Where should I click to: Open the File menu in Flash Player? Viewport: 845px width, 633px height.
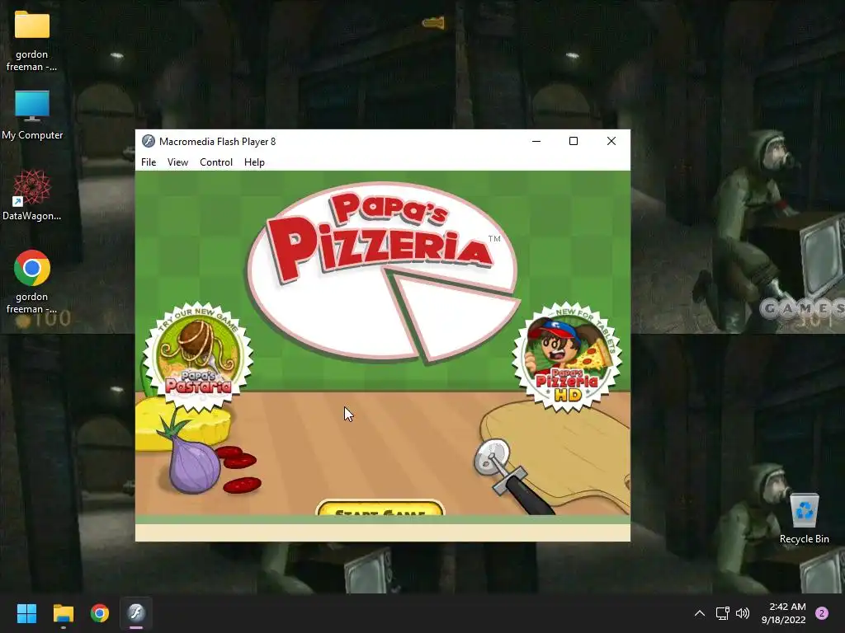pos(149,162)
